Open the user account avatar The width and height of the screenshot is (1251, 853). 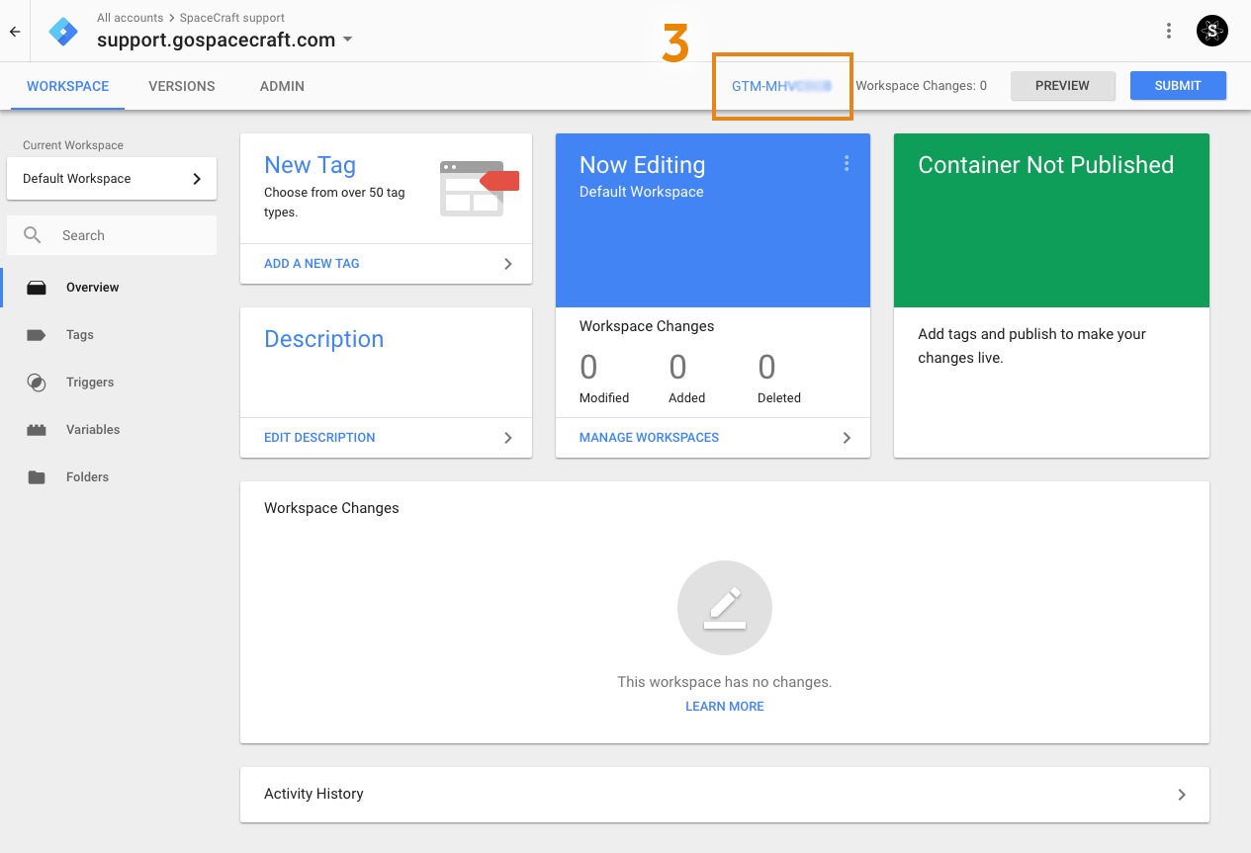(1212, 32)
